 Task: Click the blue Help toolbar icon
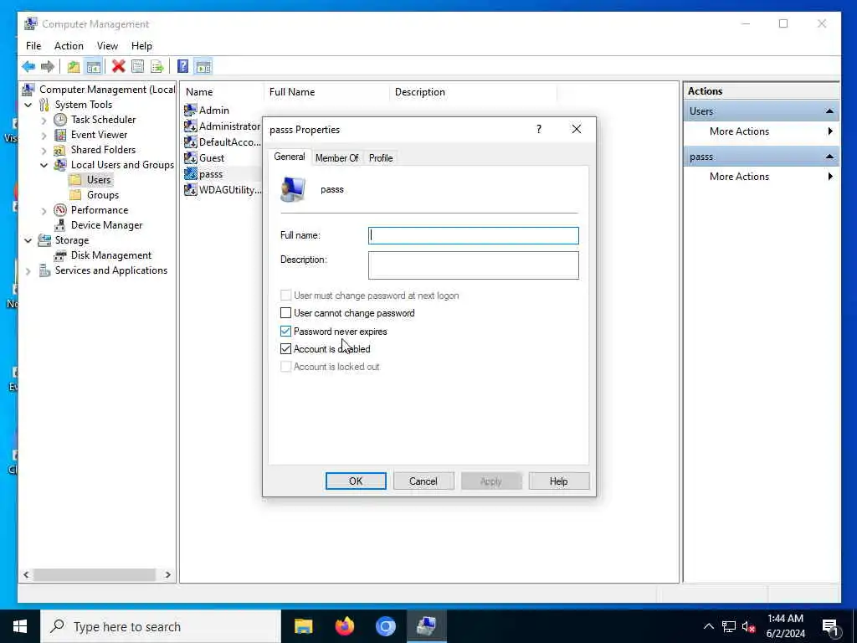[x=183, y=67]
